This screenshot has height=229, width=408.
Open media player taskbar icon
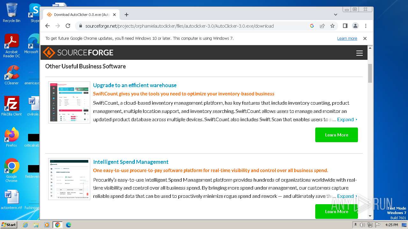pos(47,225)
